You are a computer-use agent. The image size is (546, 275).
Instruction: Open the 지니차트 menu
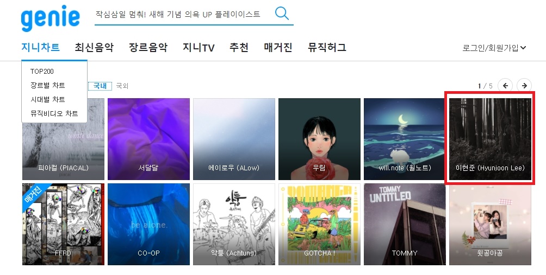(40, 47)
